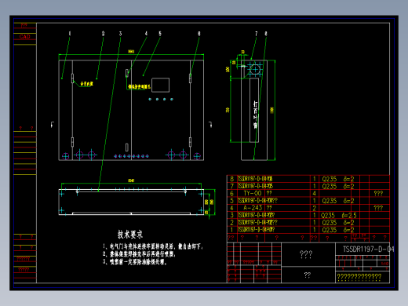This screenshot has height=306, width=408.
Task: Select the dimension text above the bottom plan view
Action: 131,180
